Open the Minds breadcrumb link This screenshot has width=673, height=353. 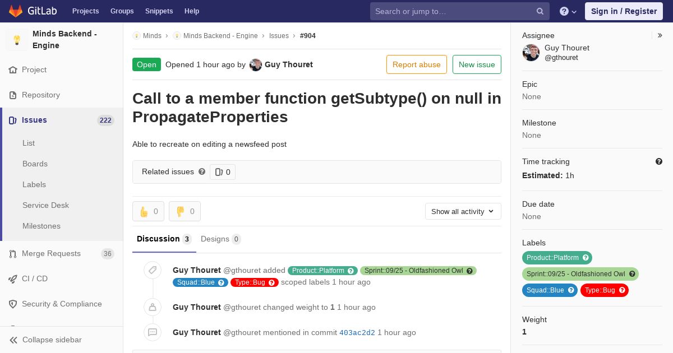click(x=152, y=36)
